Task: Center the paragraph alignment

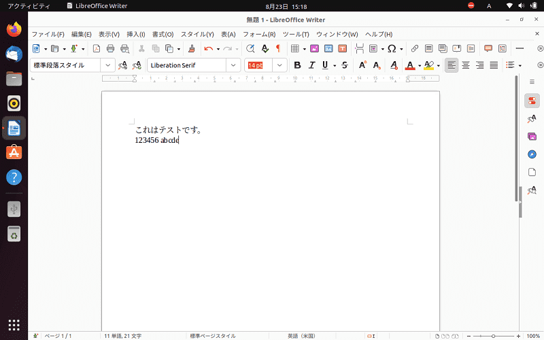Action: tap(466, 65)
